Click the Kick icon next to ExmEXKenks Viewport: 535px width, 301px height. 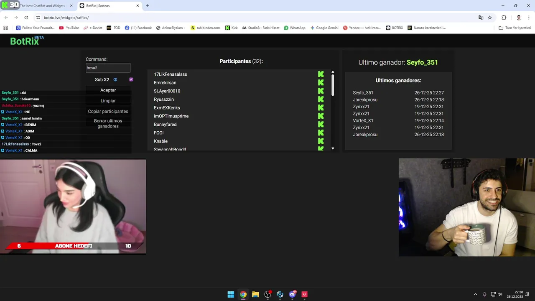pos(321,107)
